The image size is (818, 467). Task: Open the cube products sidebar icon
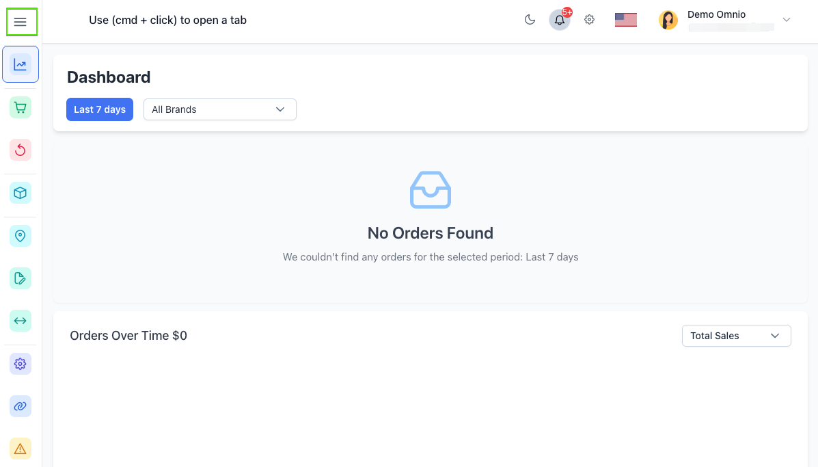pyautogui.click(x=21, y=193)
